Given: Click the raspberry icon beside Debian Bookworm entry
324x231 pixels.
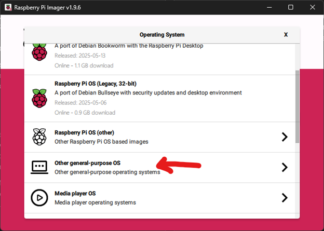Looking at the screenshot, I should pos(39,52).
